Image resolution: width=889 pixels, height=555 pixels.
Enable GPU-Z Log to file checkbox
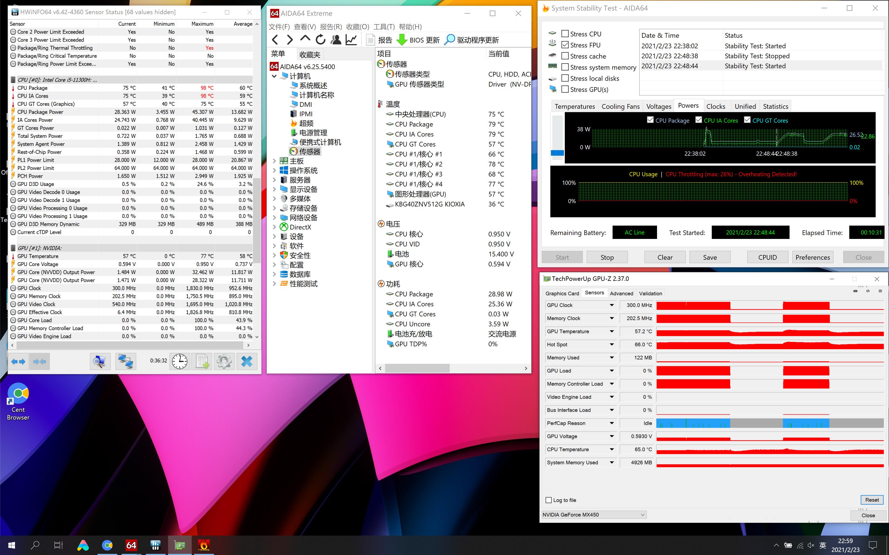click(x=549, y=500)
